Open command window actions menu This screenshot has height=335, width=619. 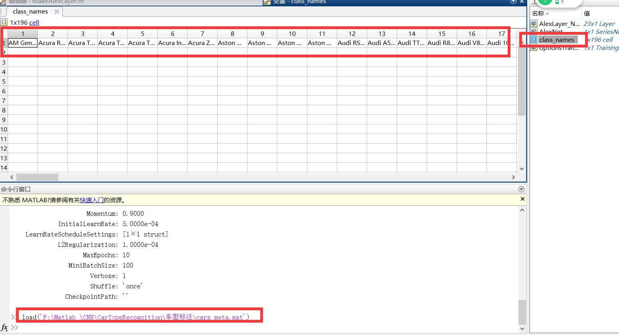[521, 189]
